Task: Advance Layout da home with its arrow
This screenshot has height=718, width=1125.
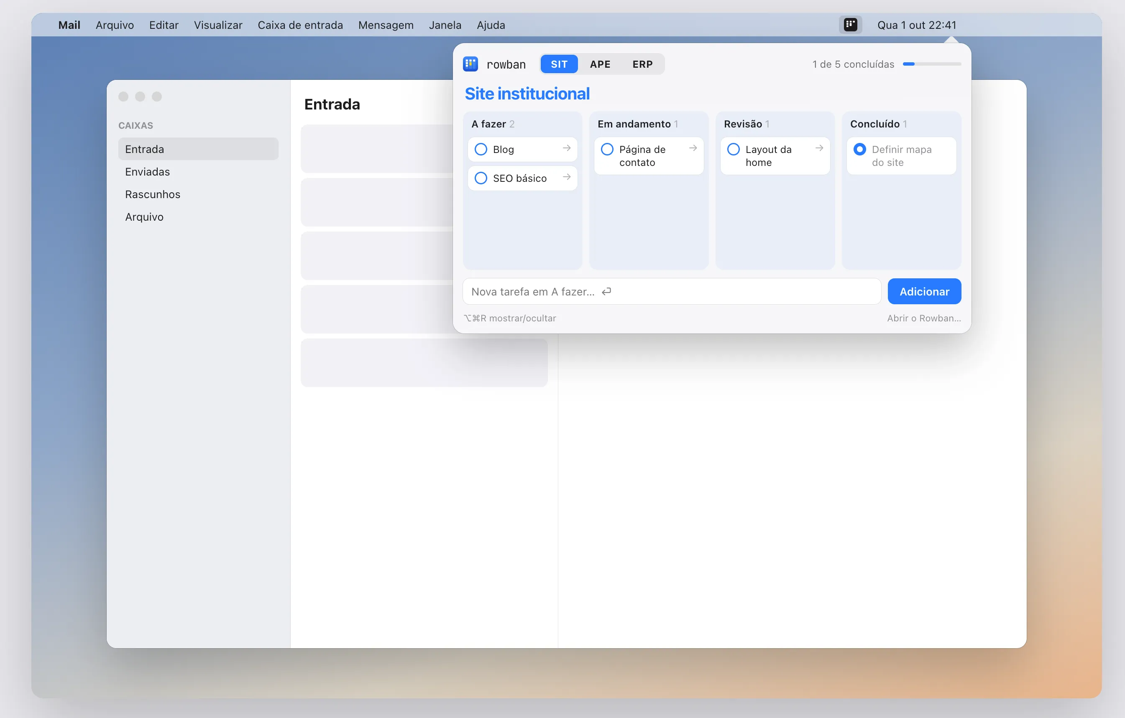Action: click(819, 148)
